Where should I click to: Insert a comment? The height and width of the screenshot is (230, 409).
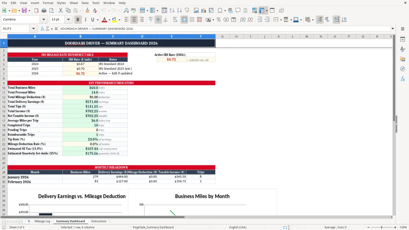click(238, 11)
